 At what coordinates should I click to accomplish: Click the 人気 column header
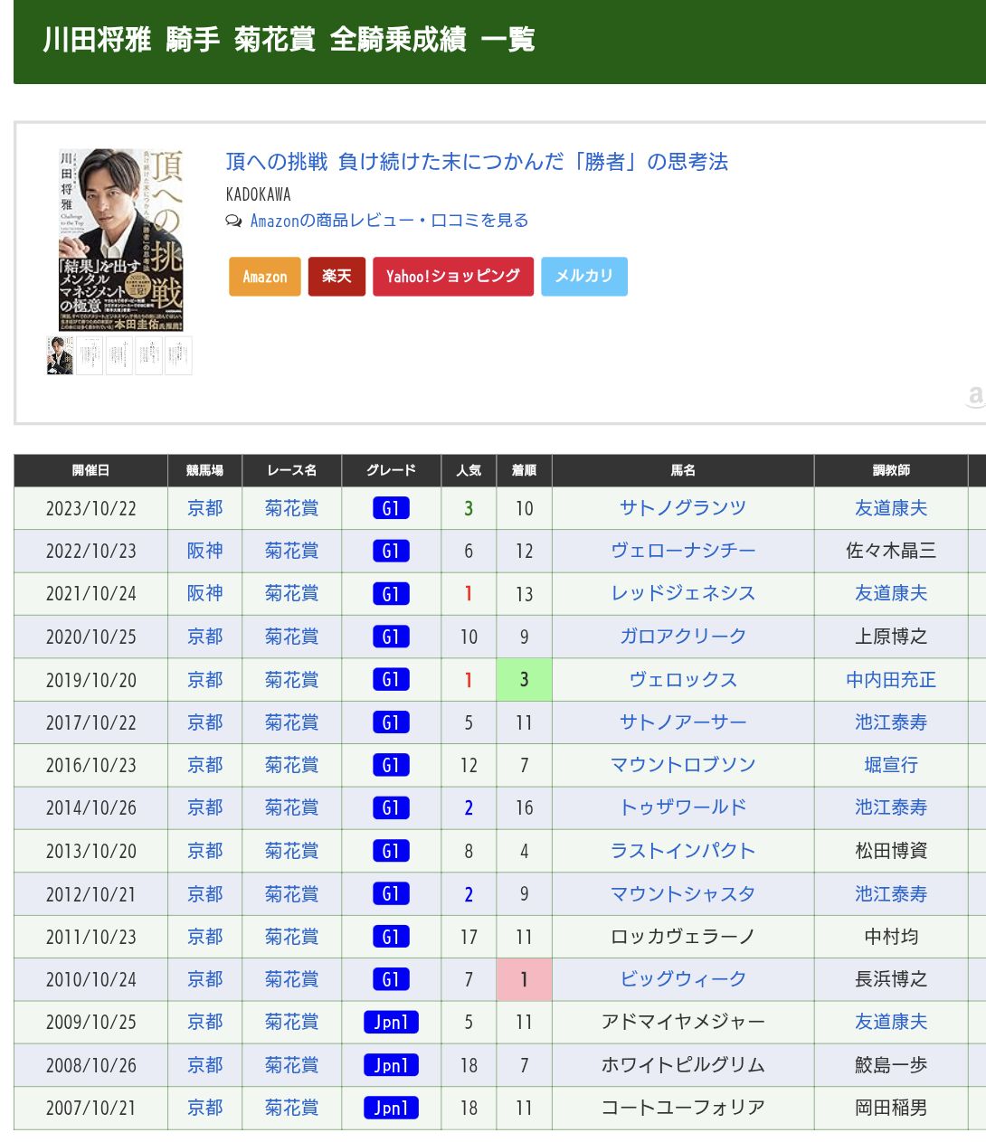(x=469, y=470)
